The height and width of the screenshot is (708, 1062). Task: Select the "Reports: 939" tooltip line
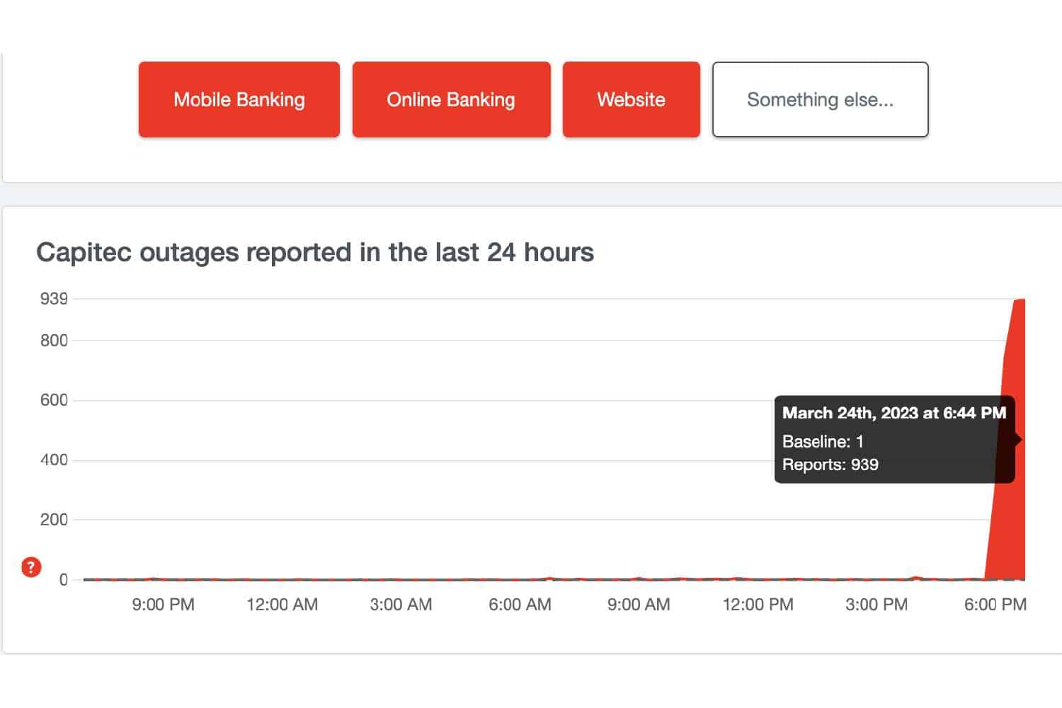830,465
